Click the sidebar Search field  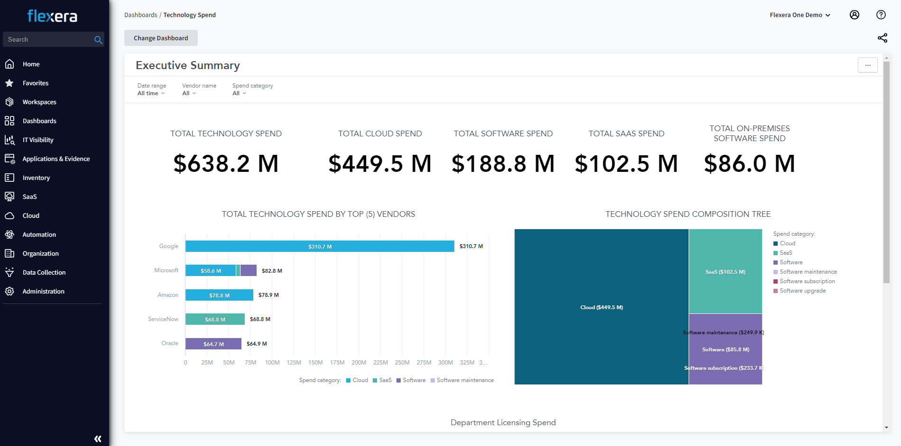click(50, 39)
